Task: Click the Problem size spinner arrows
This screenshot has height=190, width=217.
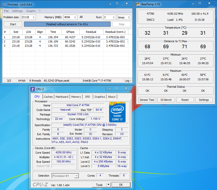Action: coord(34,17)
